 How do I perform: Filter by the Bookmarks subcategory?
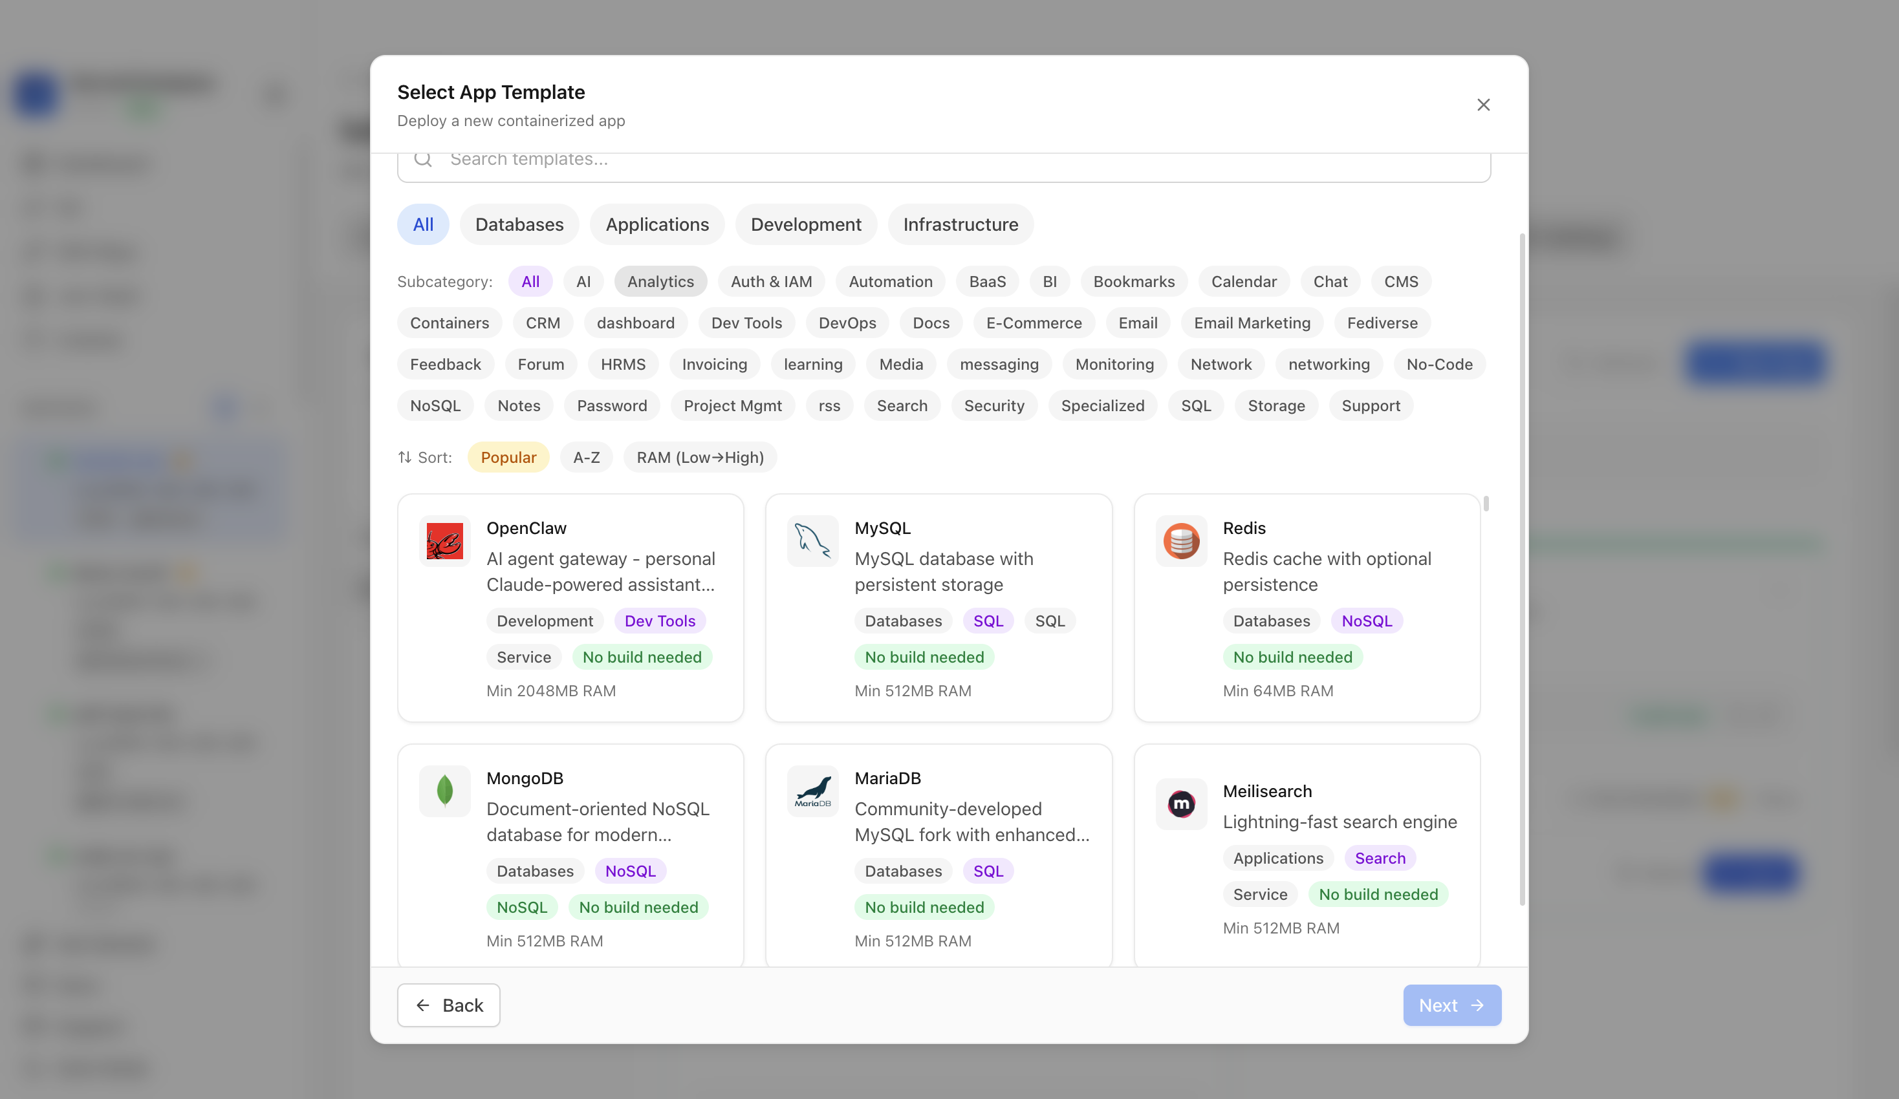[x=1133, y=281]
